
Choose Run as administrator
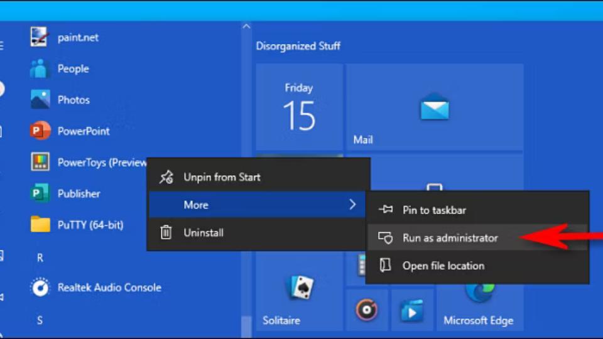point(477,238)
